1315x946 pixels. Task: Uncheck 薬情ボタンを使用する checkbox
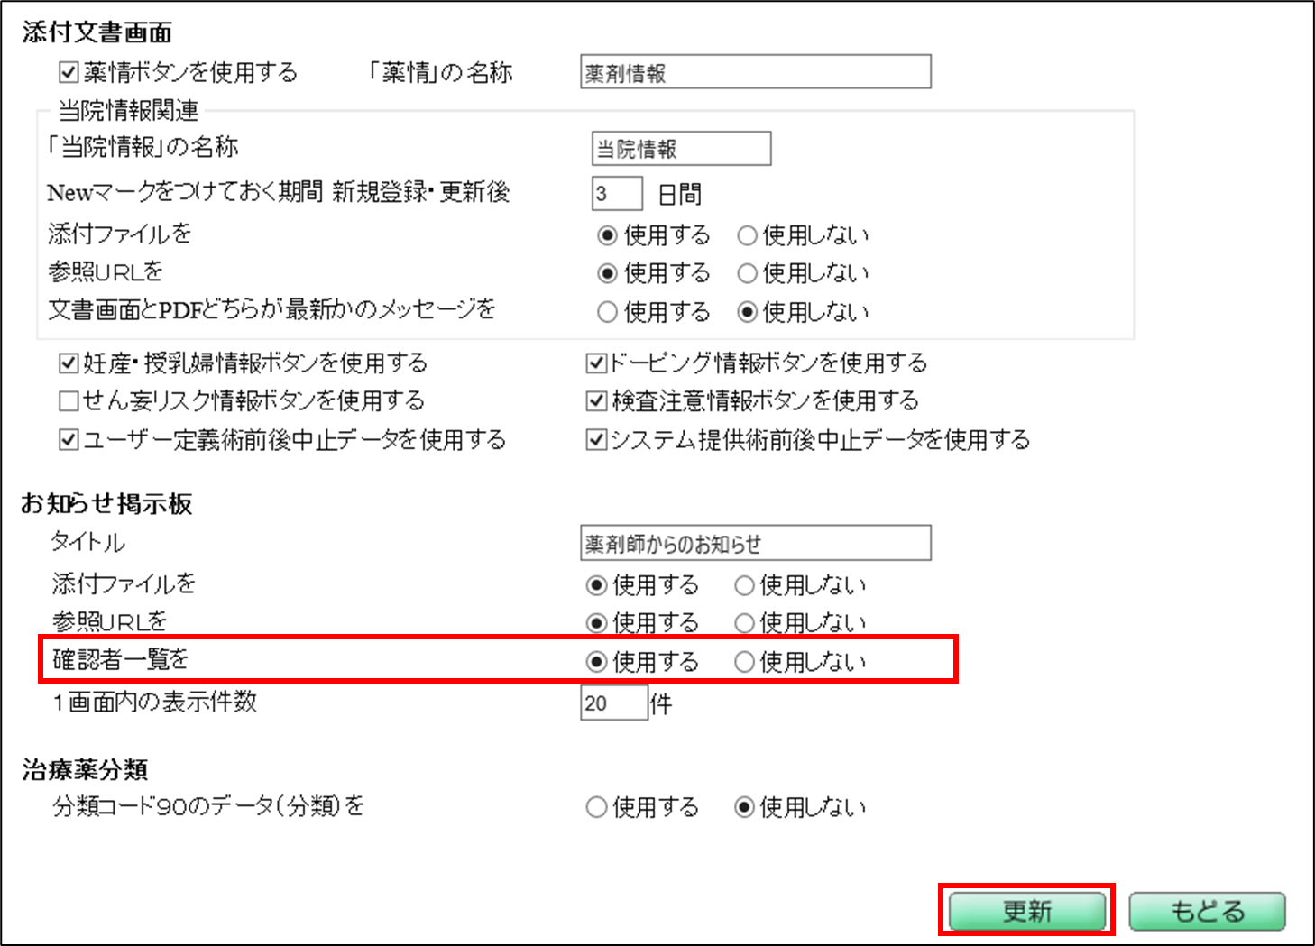[x=69, y=72]
